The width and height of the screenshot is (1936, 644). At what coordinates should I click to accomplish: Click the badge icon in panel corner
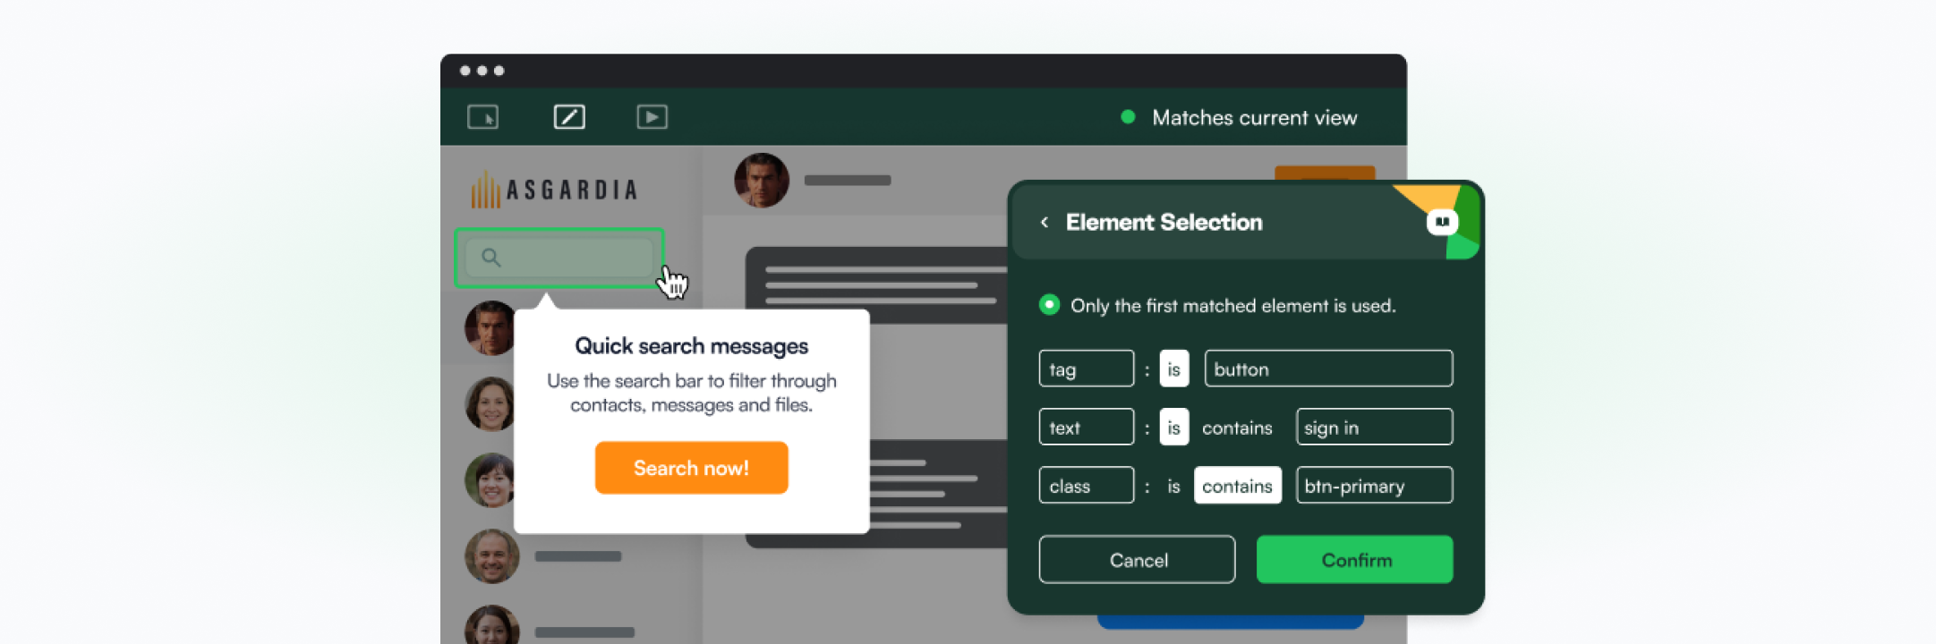1442,222
